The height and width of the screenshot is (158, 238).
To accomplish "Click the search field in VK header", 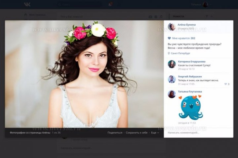I will pos(79,4).
